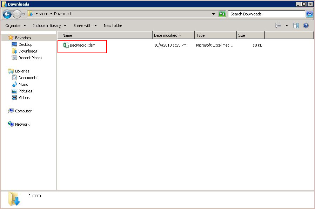Select Network in the navigation pane

22,124
